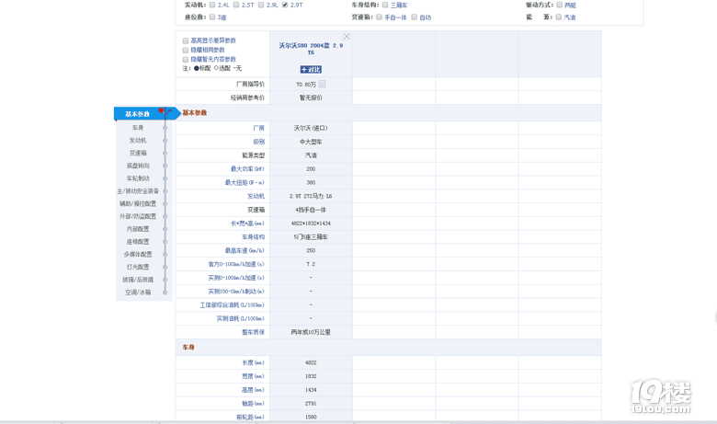
Task: Tick the 驱动方式 drive type checkbox
Action: coord(559,5)
